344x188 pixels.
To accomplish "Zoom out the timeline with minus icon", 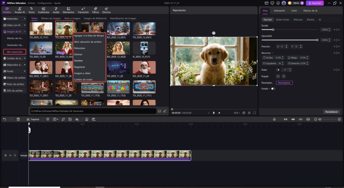I will (x=316, y=119).
